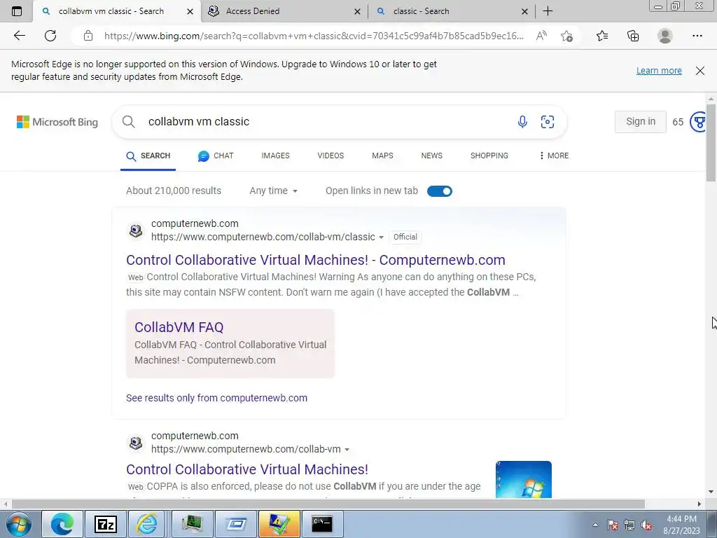This screenshot has height=538, width=717.
Task: Select the SEARCH results tab
Action: click(x=148, y=156)
